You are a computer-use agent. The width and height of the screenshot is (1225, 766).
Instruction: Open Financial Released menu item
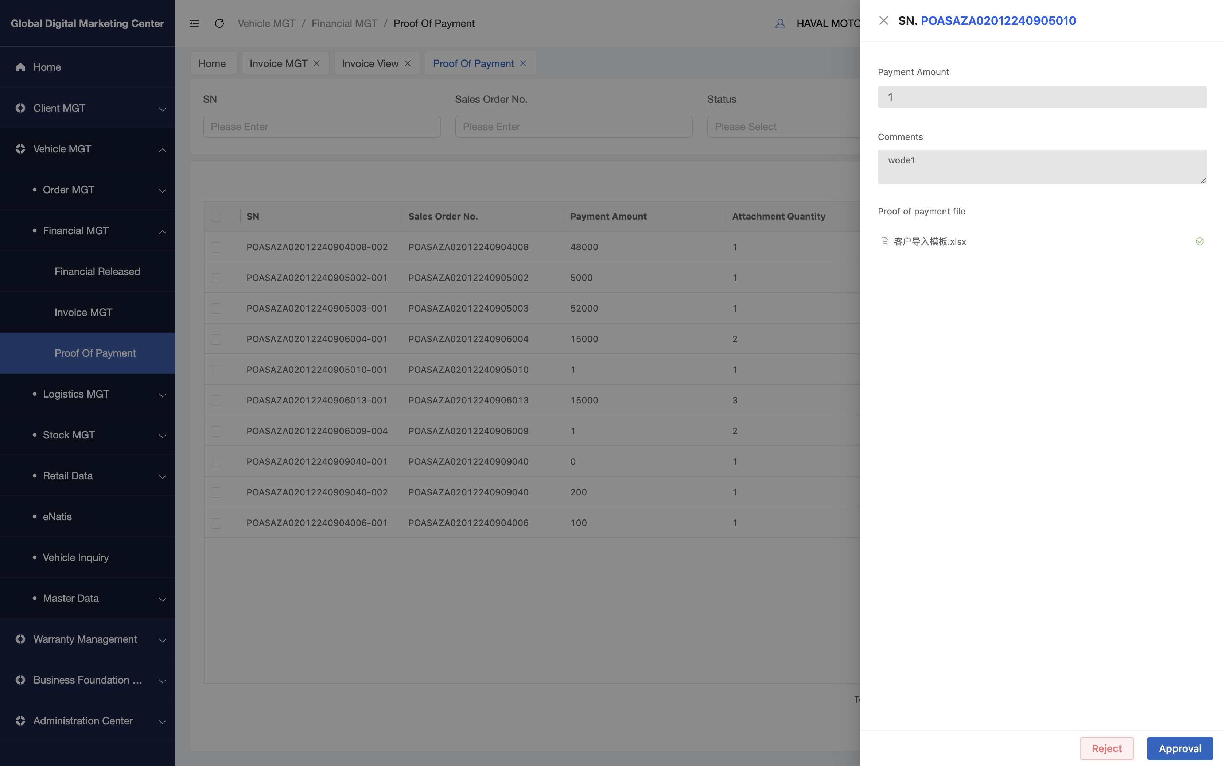(x=97, y=271)
